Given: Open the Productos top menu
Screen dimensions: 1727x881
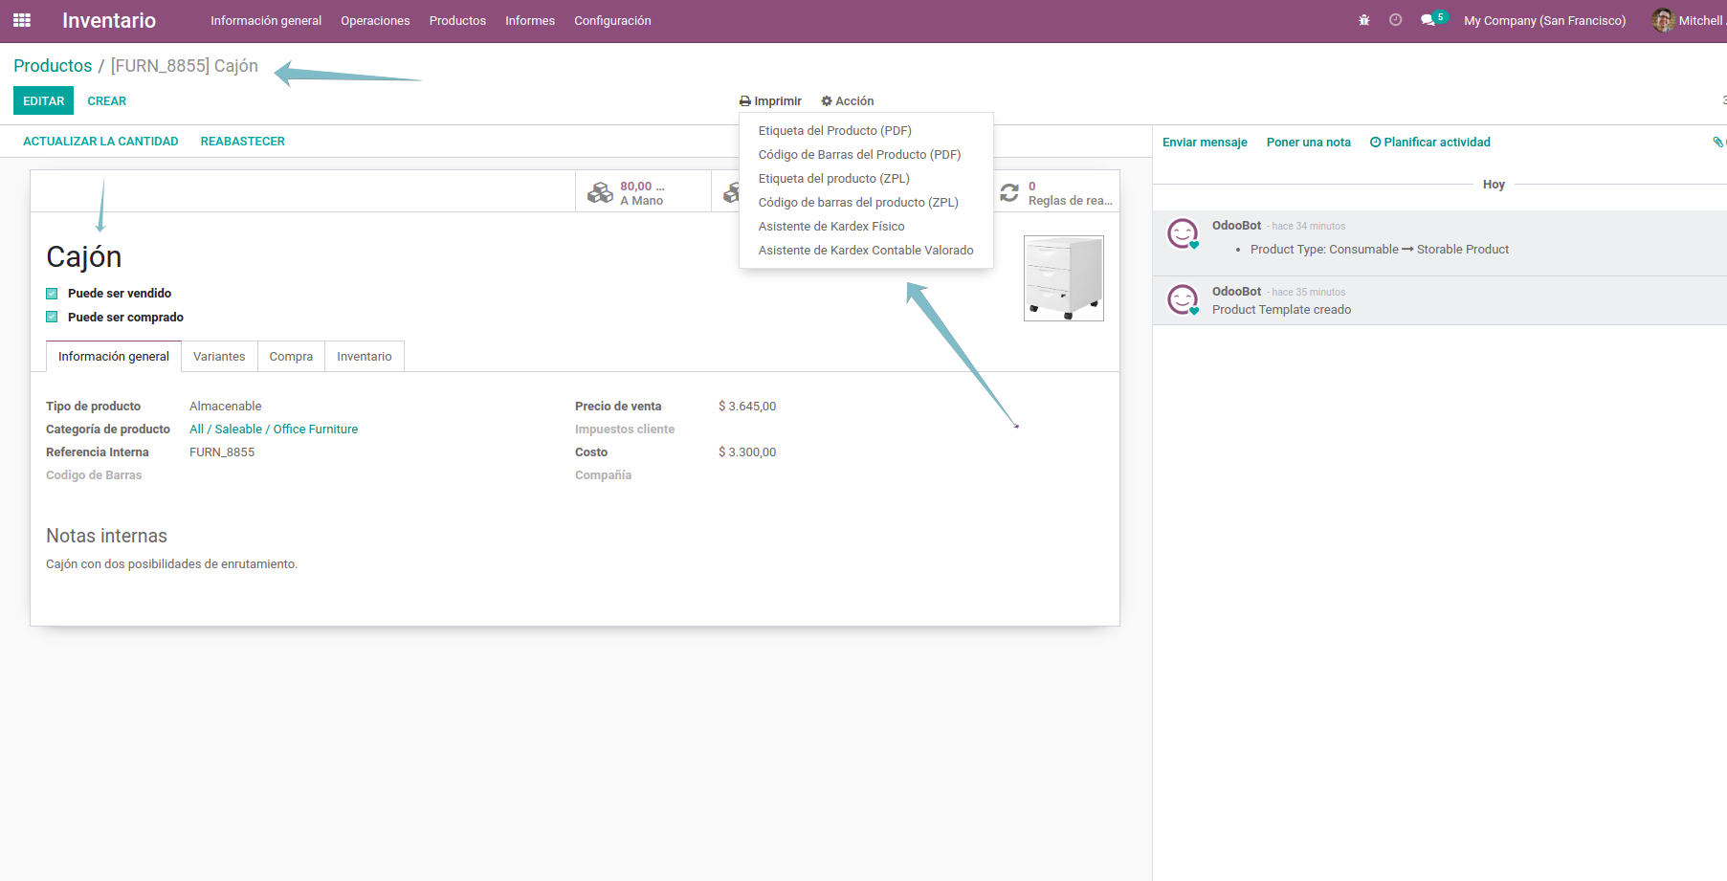Looking at the screenshot, I should coord(457,20).
